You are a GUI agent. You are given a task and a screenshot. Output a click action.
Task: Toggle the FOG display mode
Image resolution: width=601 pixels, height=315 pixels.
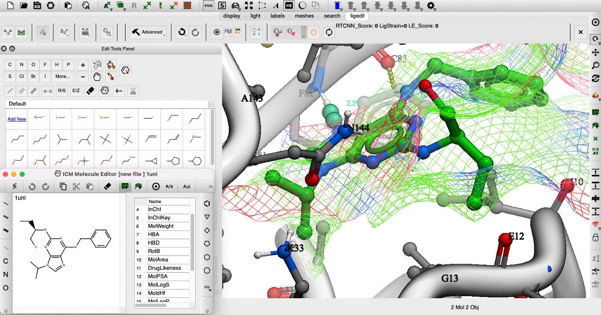pos(208,6)
